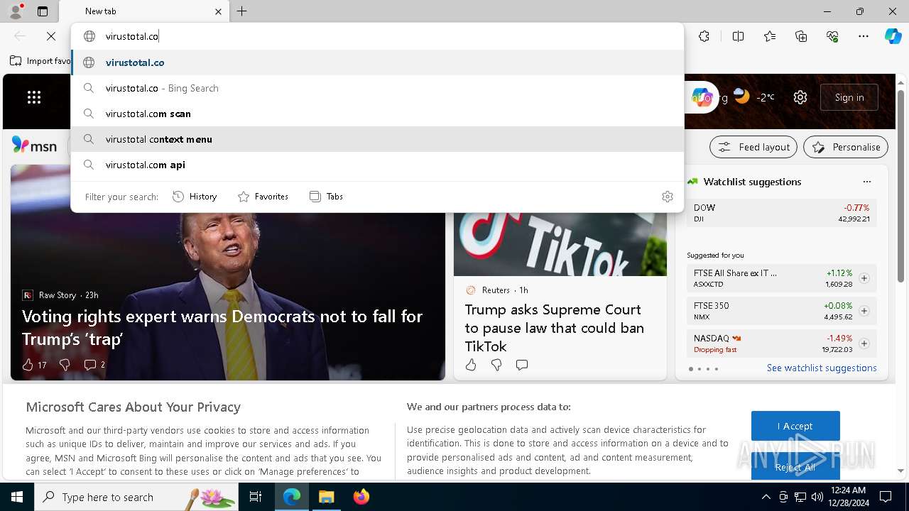Viewport: 909px width, 511px height.
Task: Select the virustotal.co URL suggestion
Action: tap(377, 62)
